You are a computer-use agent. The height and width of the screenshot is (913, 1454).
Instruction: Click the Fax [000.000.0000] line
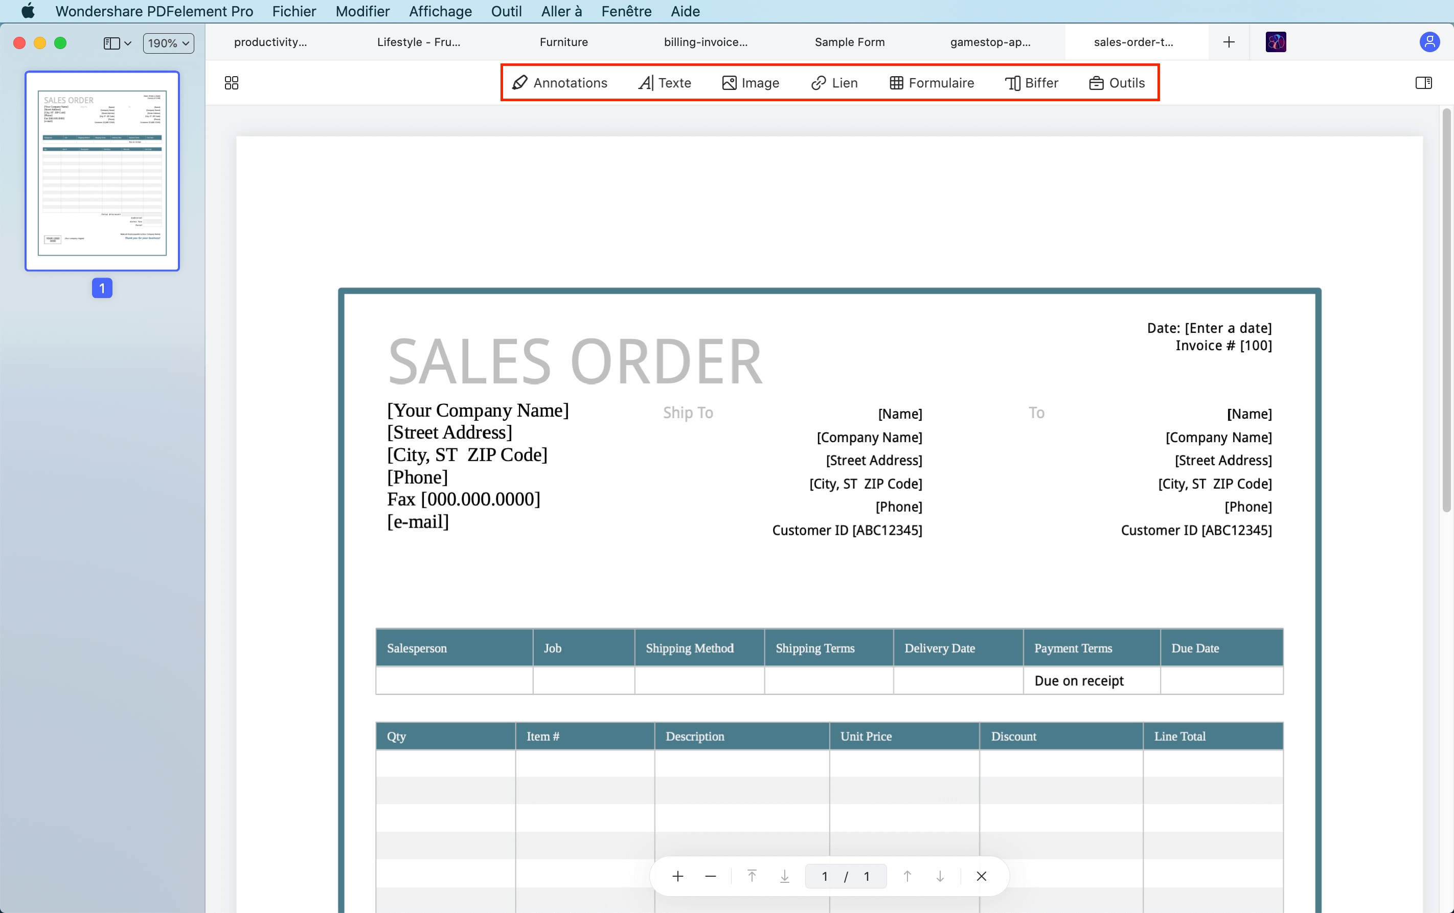[x=464, y=499]
